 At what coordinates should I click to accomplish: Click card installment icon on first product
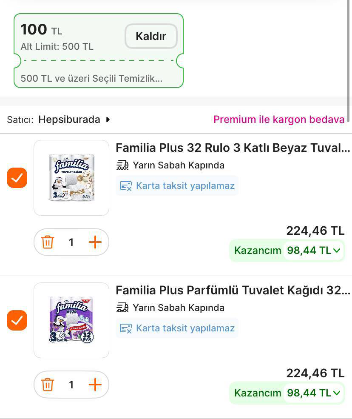[x=126, y=186]
